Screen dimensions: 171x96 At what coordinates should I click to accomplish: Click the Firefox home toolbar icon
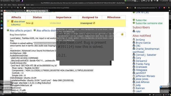pyautogui.click(x=18, y=8)
